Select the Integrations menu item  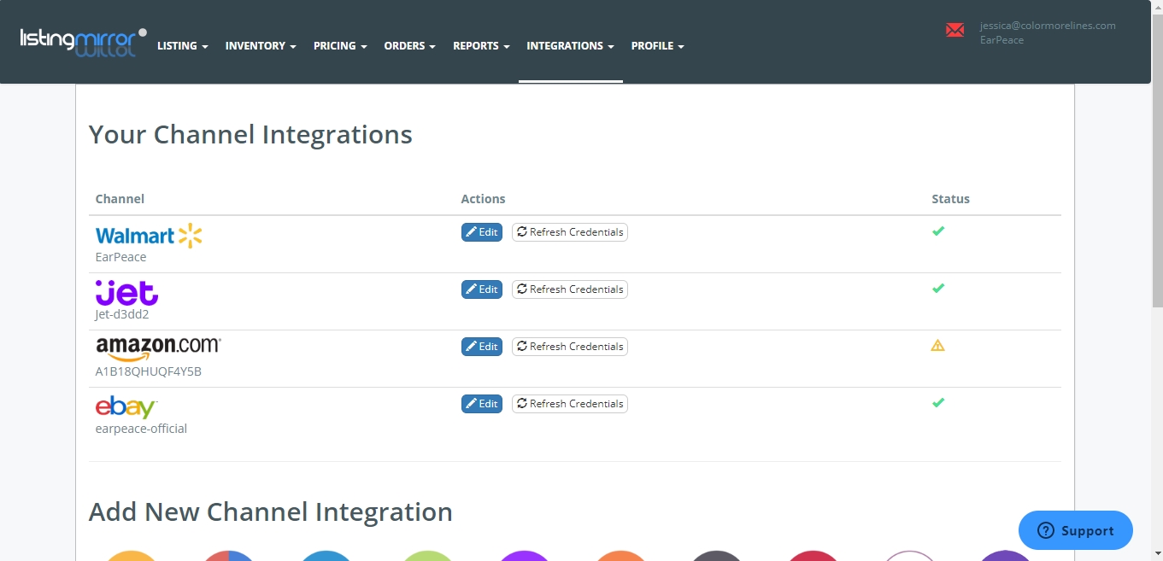click(570, 46)
